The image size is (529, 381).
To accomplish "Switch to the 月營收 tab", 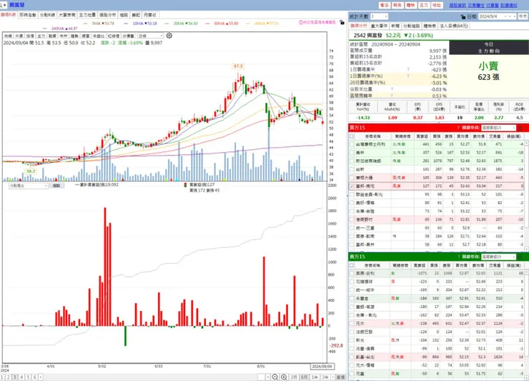I will coord(150,15).
